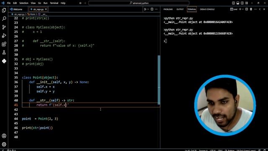268x151 pixels.
Task: Run the Python file with play button
Action: (145, 9)
